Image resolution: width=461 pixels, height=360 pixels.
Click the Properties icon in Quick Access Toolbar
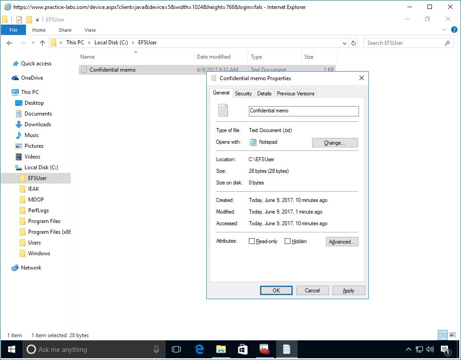click(x=19, y=19)
